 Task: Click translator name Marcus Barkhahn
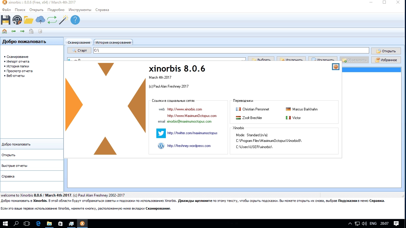305,109
